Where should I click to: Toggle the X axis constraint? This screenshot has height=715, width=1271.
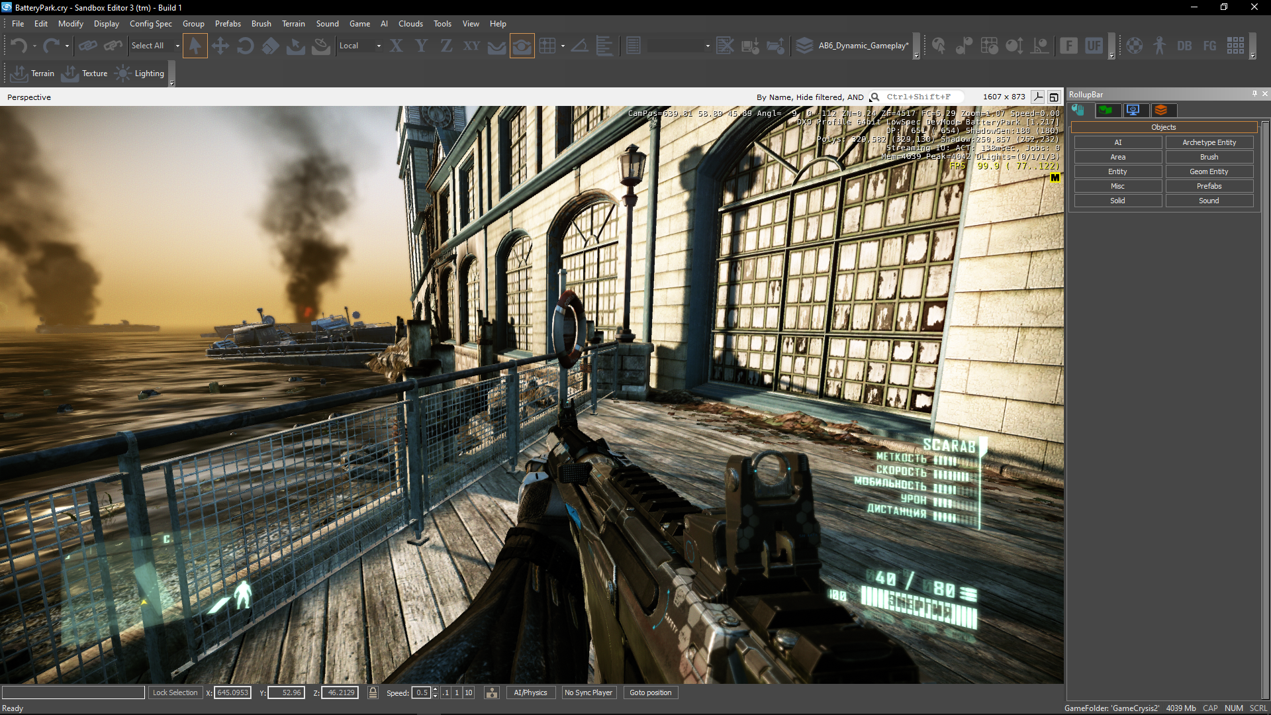pos(396,46)
